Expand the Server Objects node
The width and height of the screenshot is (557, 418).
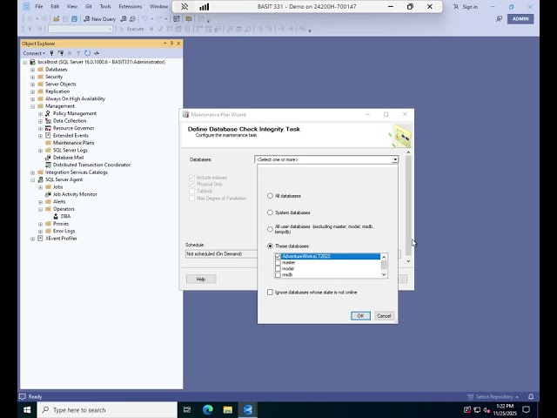pos(33,84)
